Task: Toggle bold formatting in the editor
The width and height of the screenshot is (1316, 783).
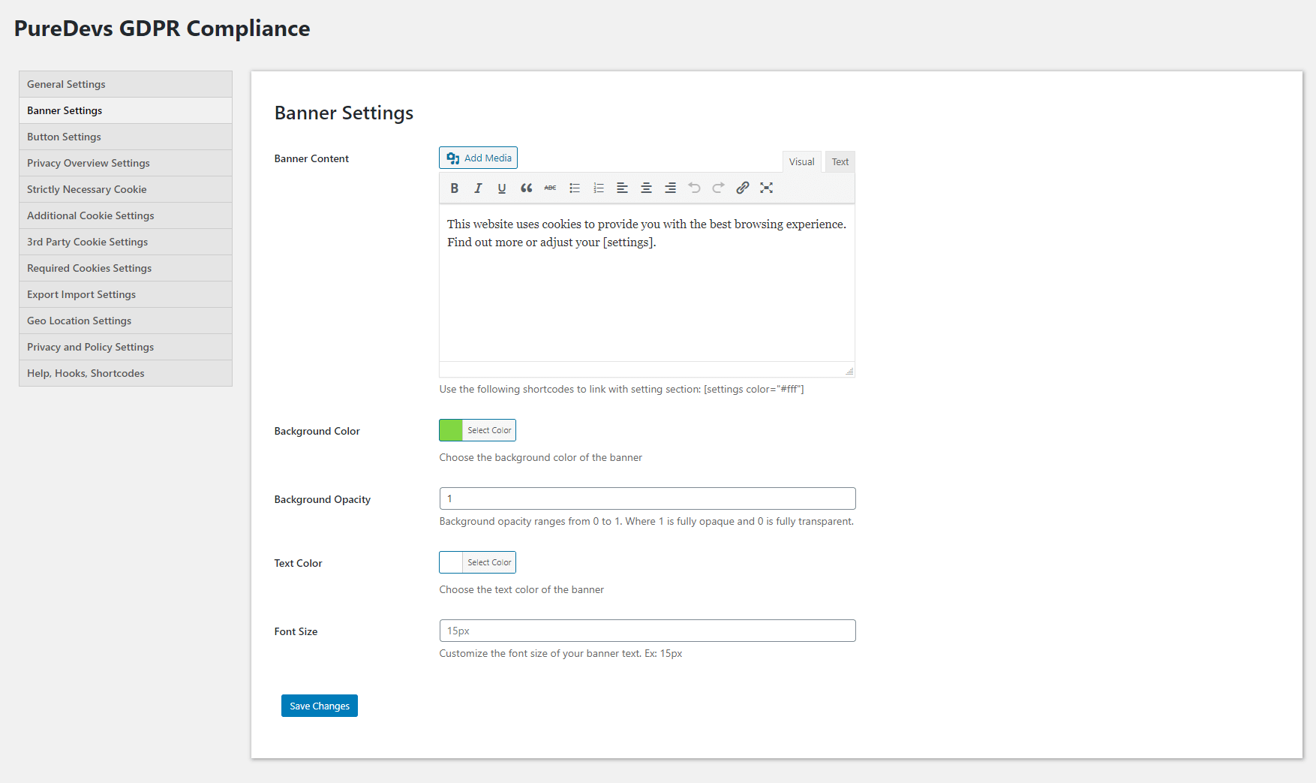Action: [x=454, y=188]
